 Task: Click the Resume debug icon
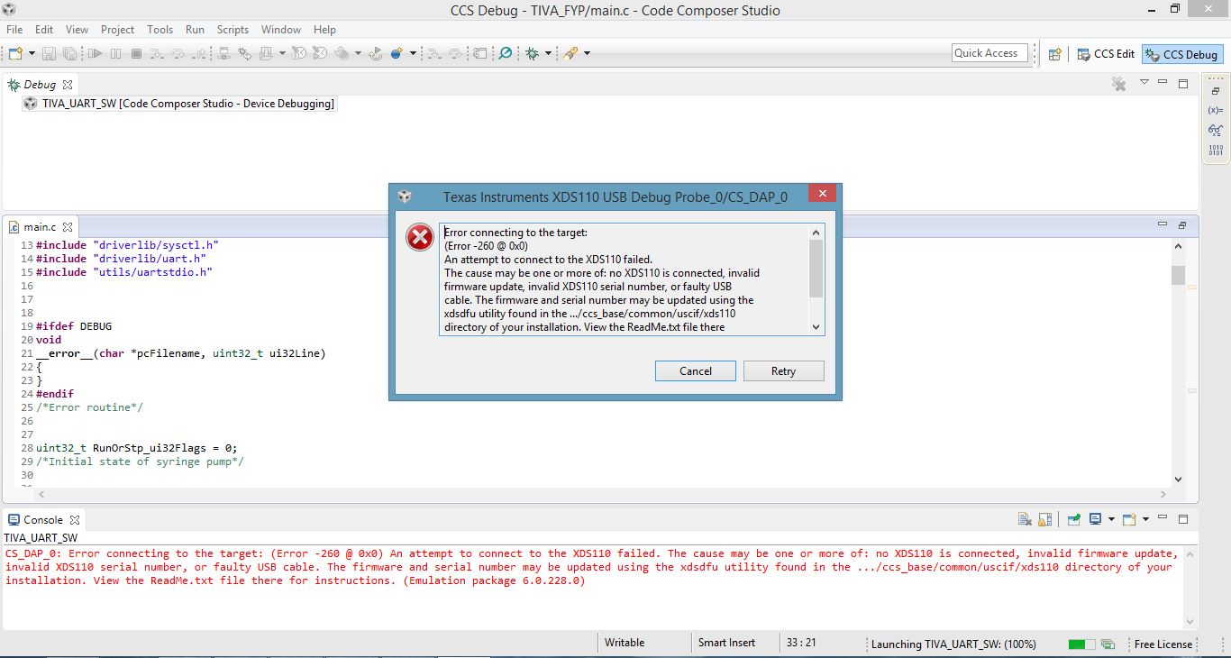pos(95,53)
